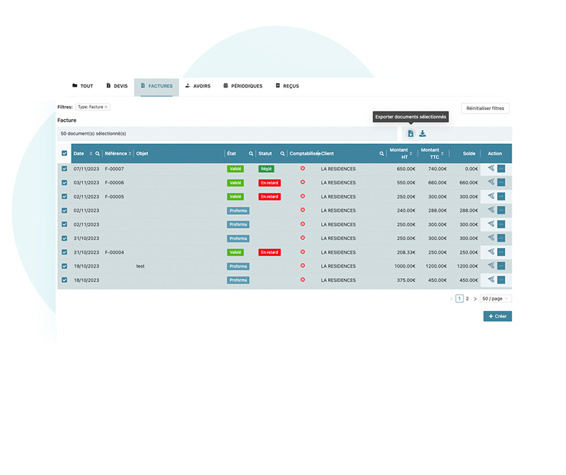Uncheck the 240.00€ proforma row checkbox

coord(64,211)
